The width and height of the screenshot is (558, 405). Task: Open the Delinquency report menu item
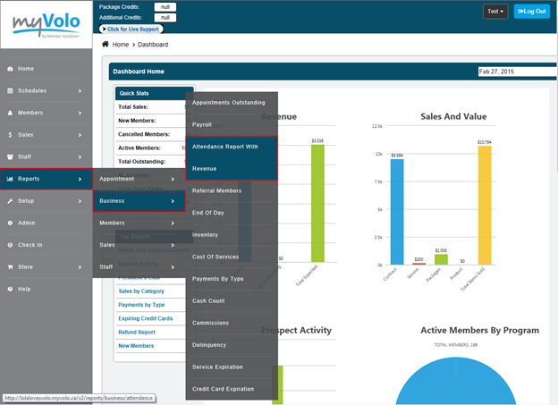pos(209,345)
